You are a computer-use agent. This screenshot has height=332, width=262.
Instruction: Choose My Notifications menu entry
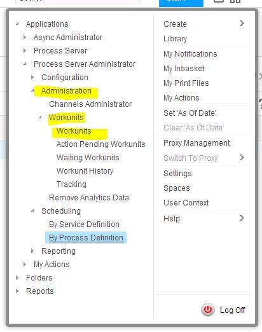coord(190,54)
